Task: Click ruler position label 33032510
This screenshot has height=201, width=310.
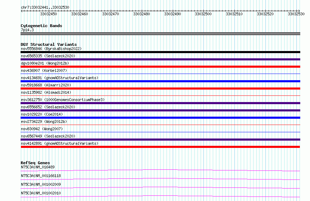Action: pos(234,14)
